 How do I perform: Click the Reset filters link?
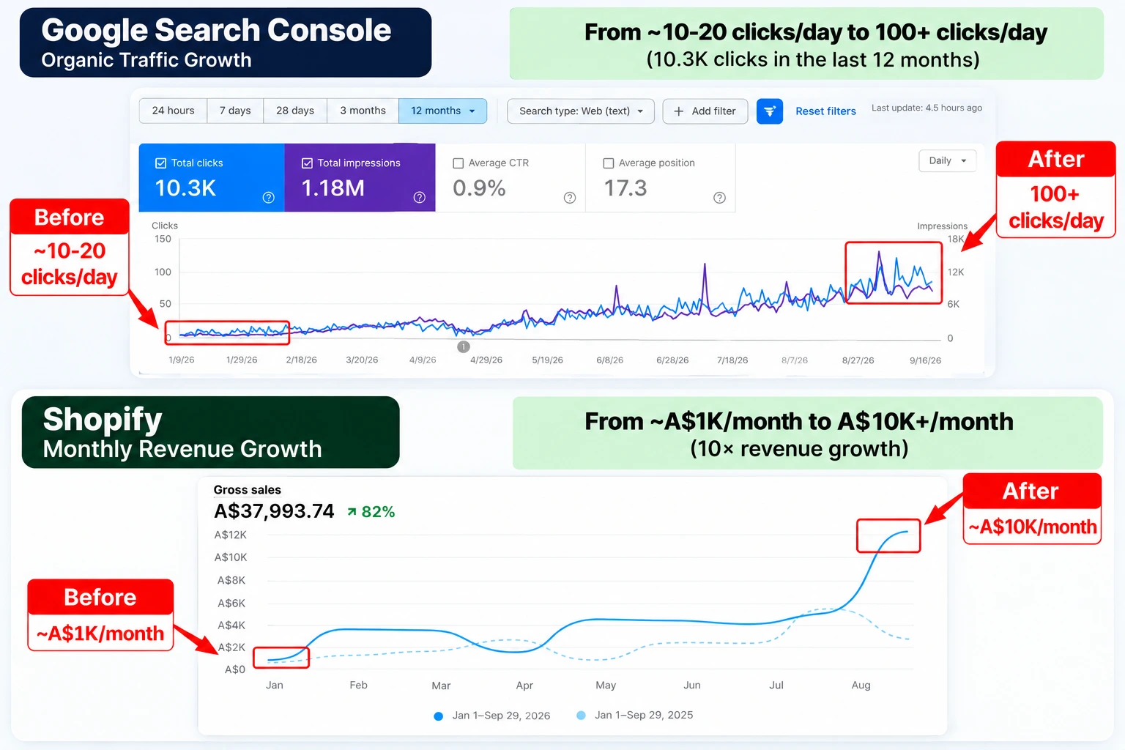(x=825, y=111)
